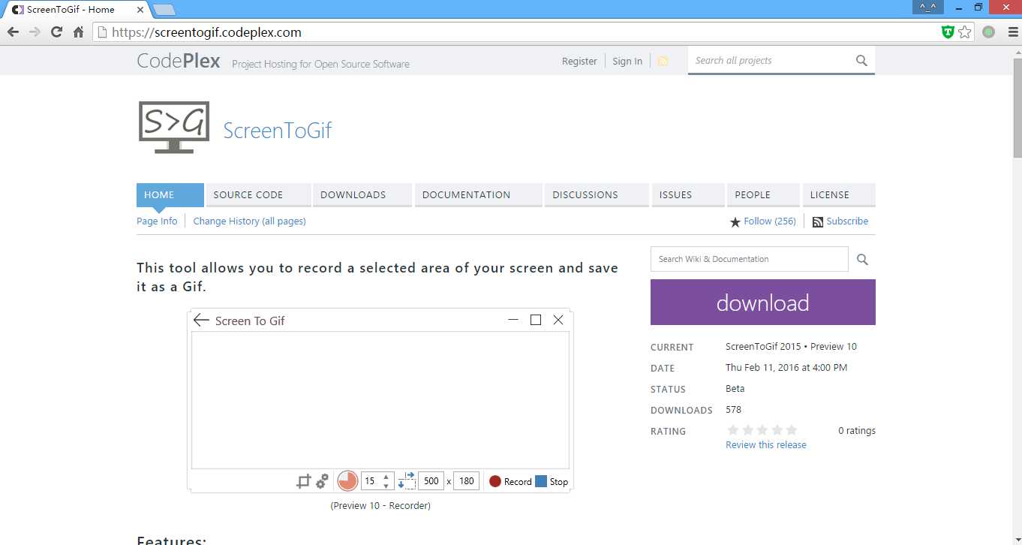This screenshot has height=545, width=1022.
Task: Go to browser home page icon
Action: (78, 32)
